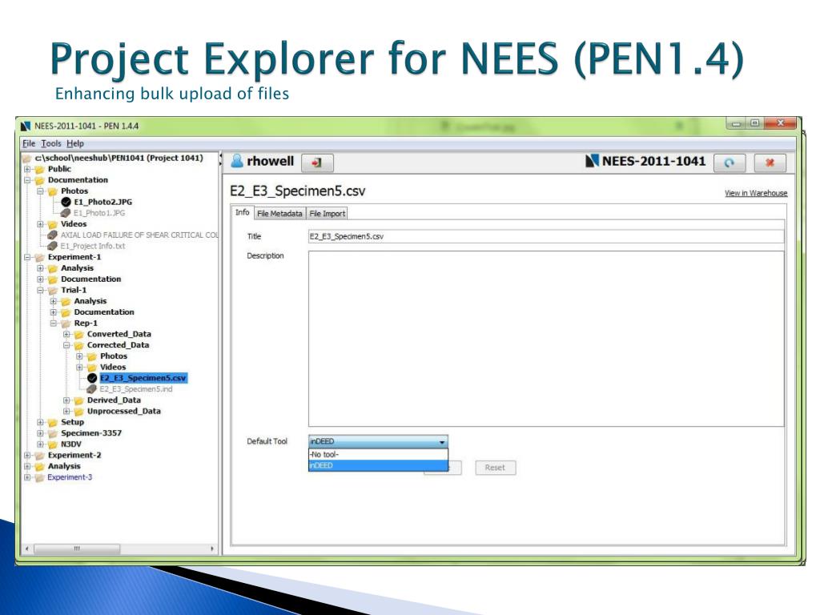This screenshot has width=820, height=615.
Task: Click the Specimen-3357 folder icon
Action: tap(53, 433)
